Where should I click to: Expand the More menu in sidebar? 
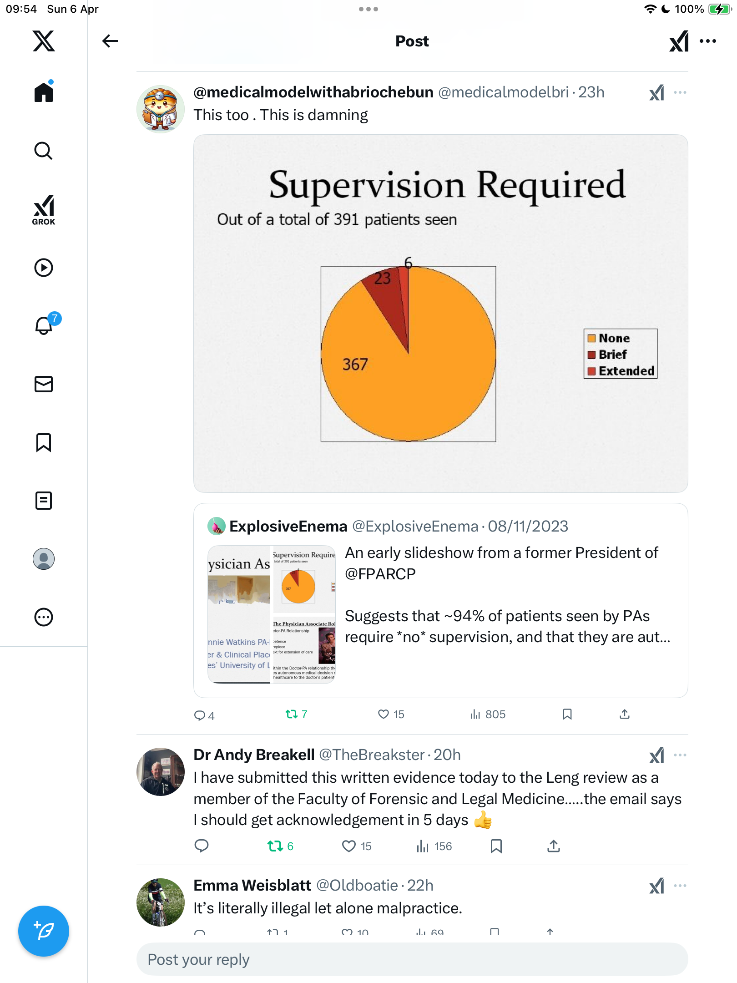click(44, 617)
